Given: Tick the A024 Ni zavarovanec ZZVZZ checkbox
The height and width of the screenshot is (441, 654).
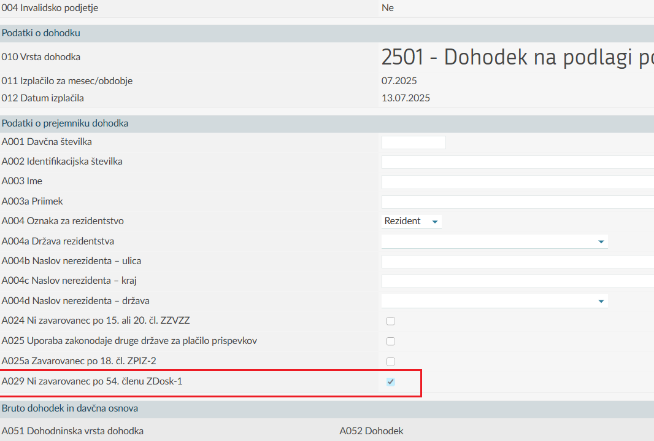Looking at the screenshot, I should (x=390, y=321).
